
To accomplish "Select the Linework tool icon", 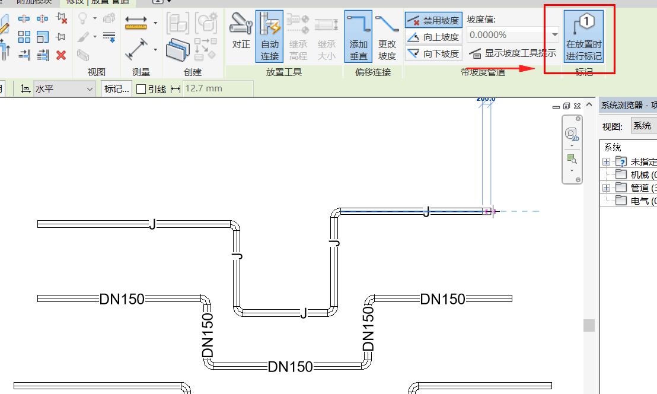I will (109, 37).
